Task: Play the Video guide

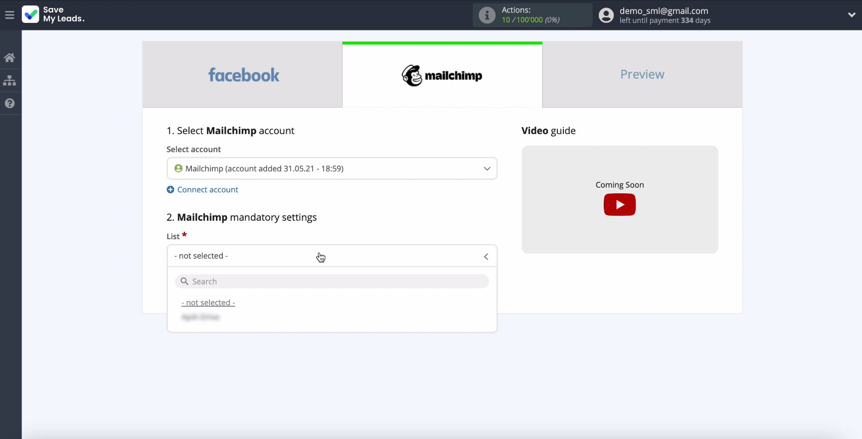Action: (620, 205)
